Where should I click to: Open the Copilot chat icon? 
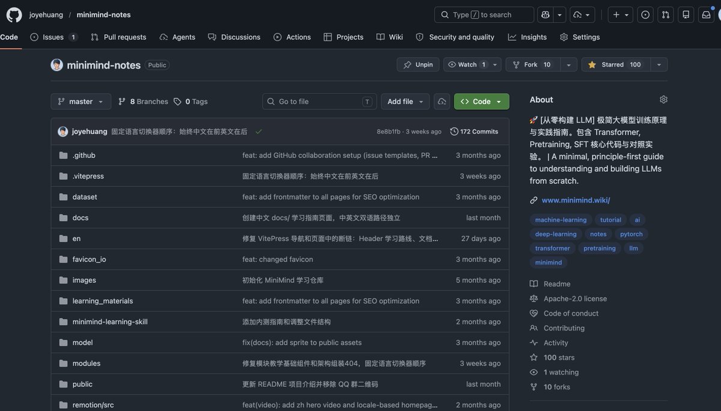[545, 14]
